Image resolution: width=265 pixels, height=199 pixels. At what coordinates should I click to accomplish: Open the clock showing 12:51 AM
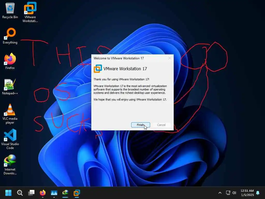pos(247,193)
